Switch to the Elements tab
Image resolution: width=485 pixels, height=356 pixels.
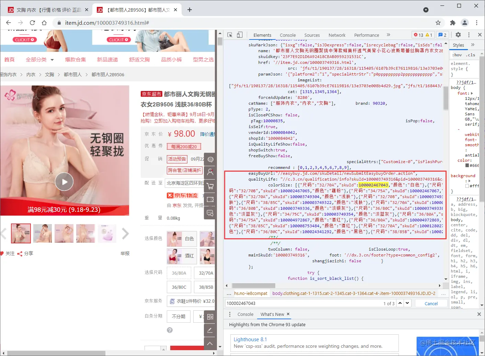point(262,35)
